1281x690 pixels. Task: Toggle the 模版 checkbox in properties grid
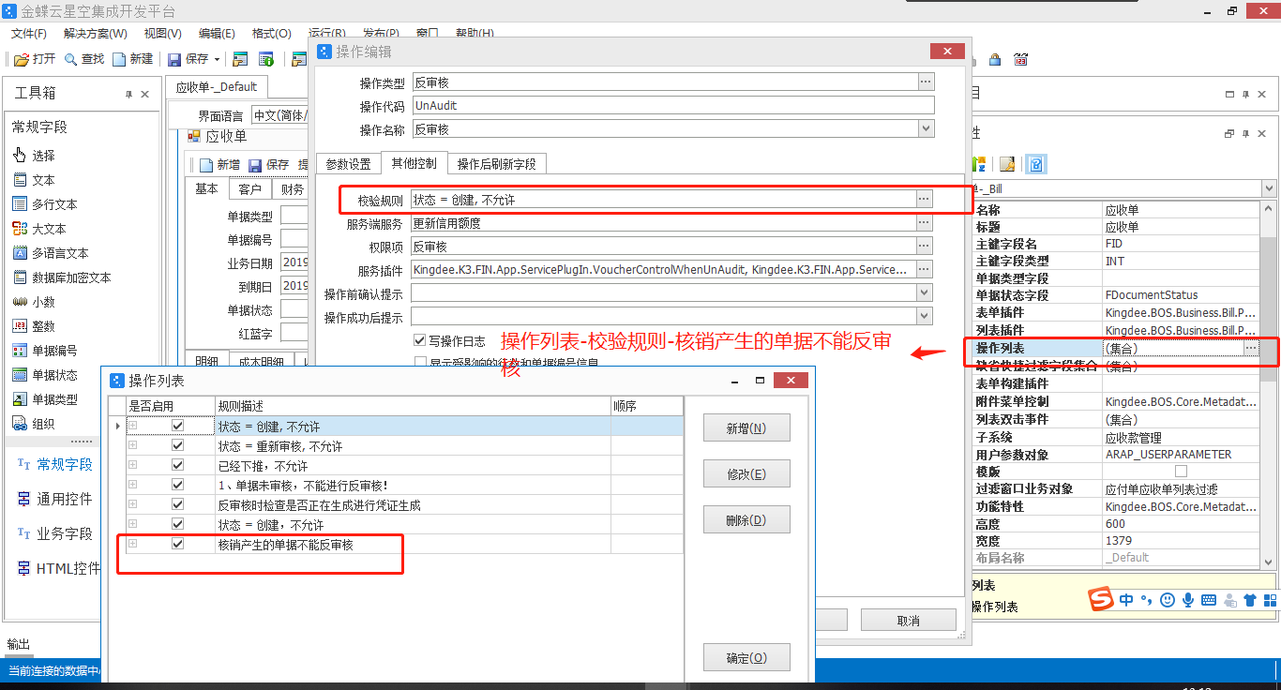[x=1181, y=472]
